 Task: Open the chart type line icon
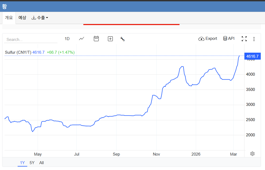click(x=81, y=39)
